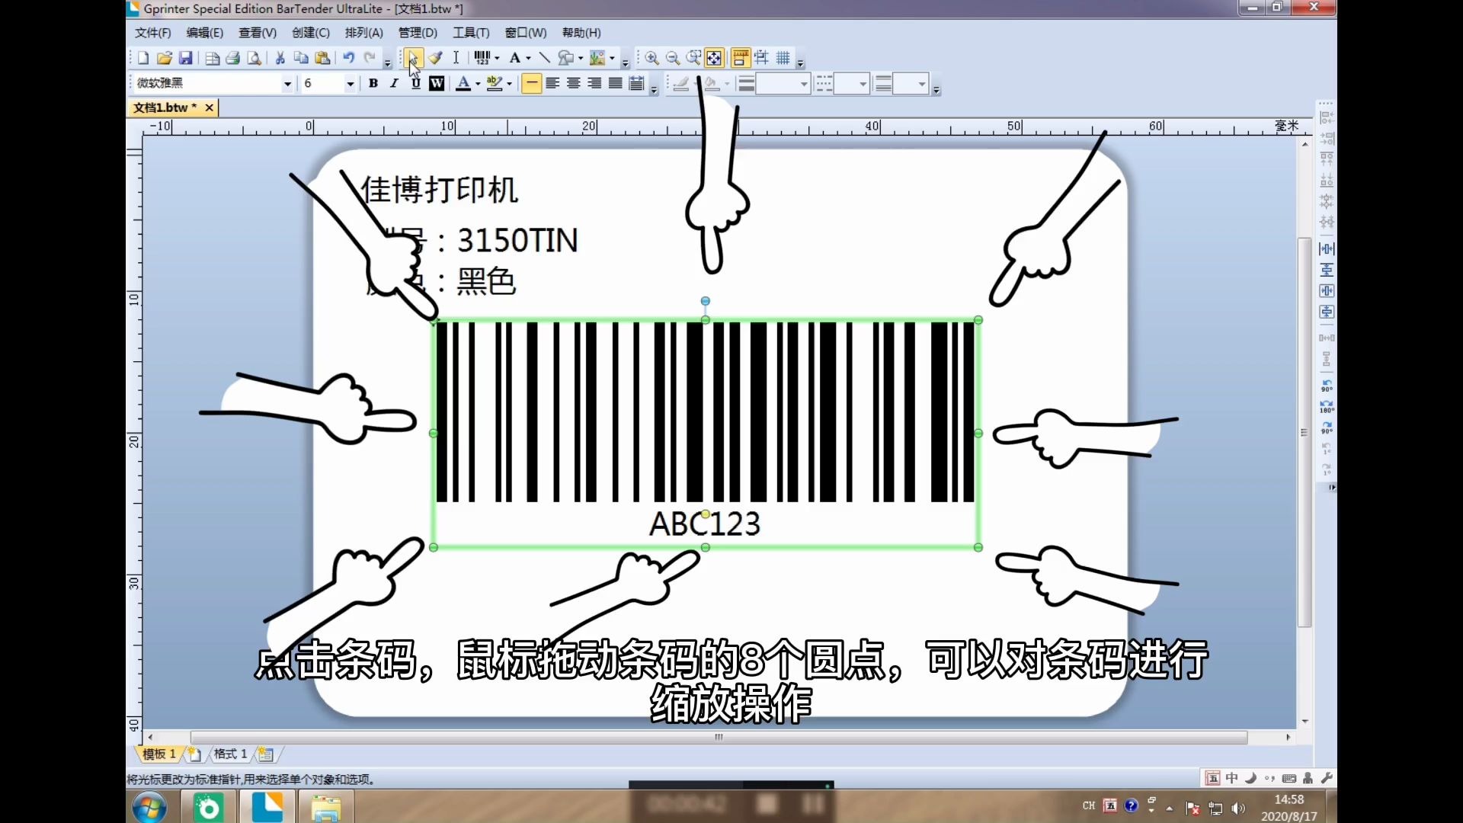Pick the format painter brush tool

(435, 58)
